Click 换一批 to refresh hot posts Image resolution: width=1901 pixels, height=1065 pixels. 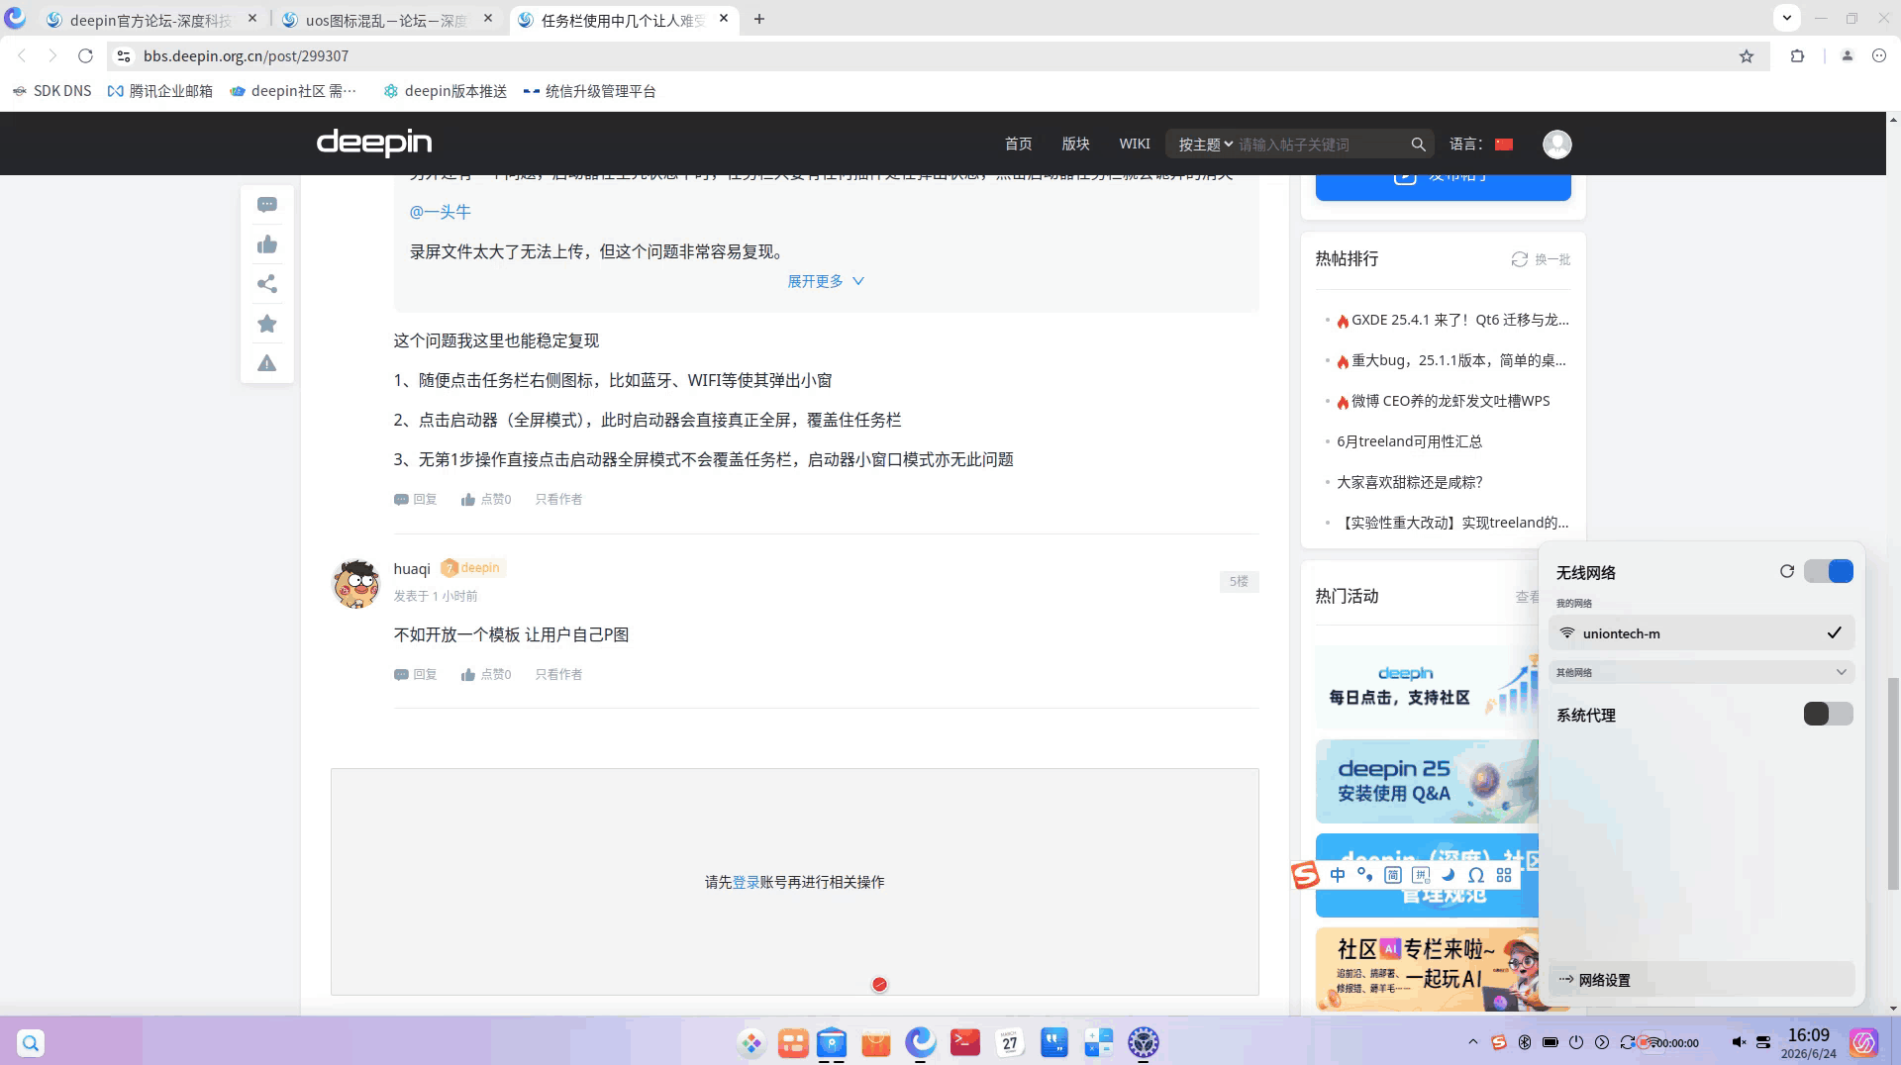tap(1541, 259)
